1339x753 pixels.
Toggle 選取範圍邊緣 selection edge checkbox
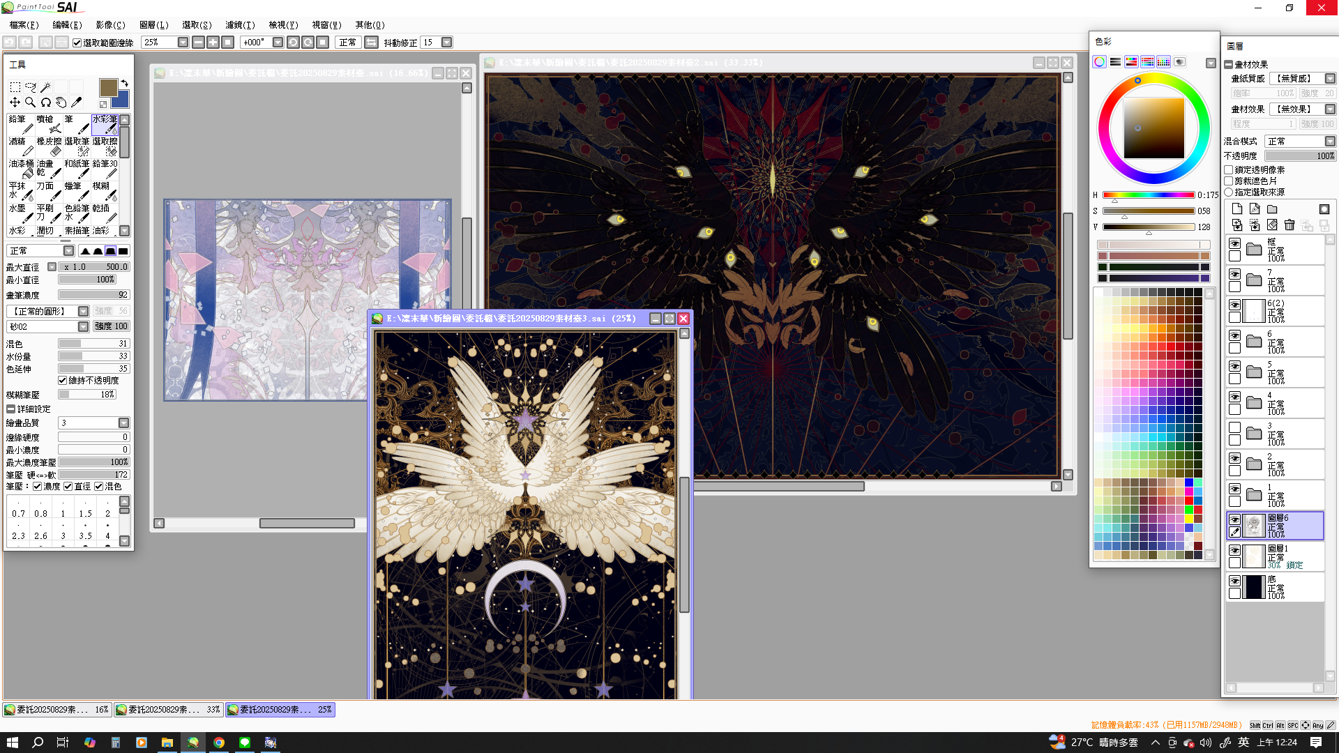[x=77, y=43]
